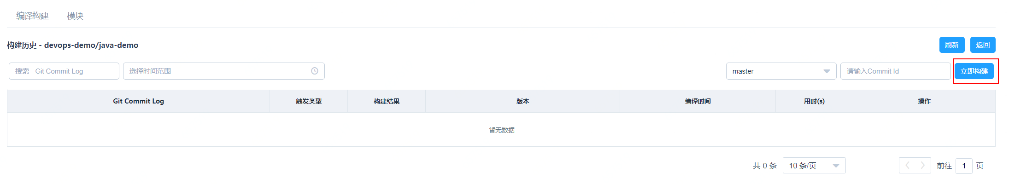Image resolution: width=1009 pixels, height=184 pixels.
Task: Start build with 立即构建 button
Action: pyautogui.click(x=974, y=71)
